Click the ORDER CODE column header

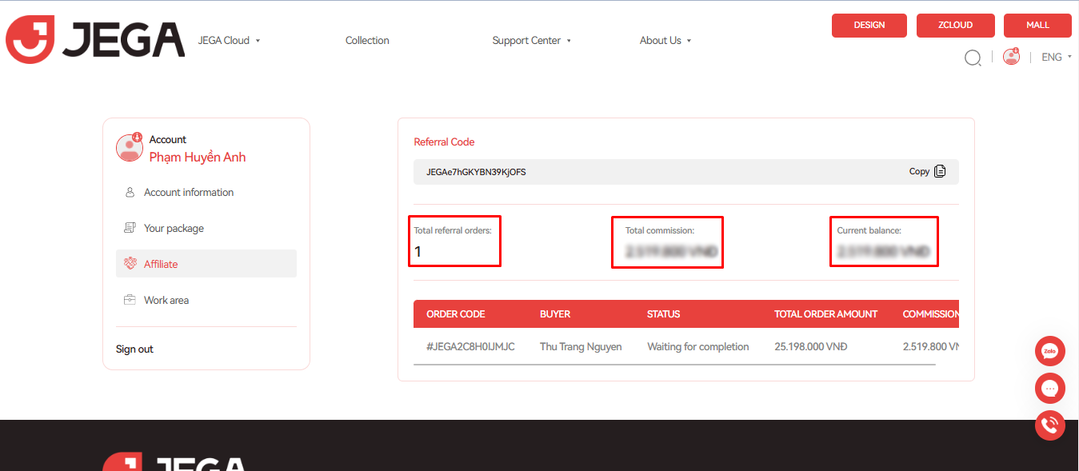click(x=456, y=314)
